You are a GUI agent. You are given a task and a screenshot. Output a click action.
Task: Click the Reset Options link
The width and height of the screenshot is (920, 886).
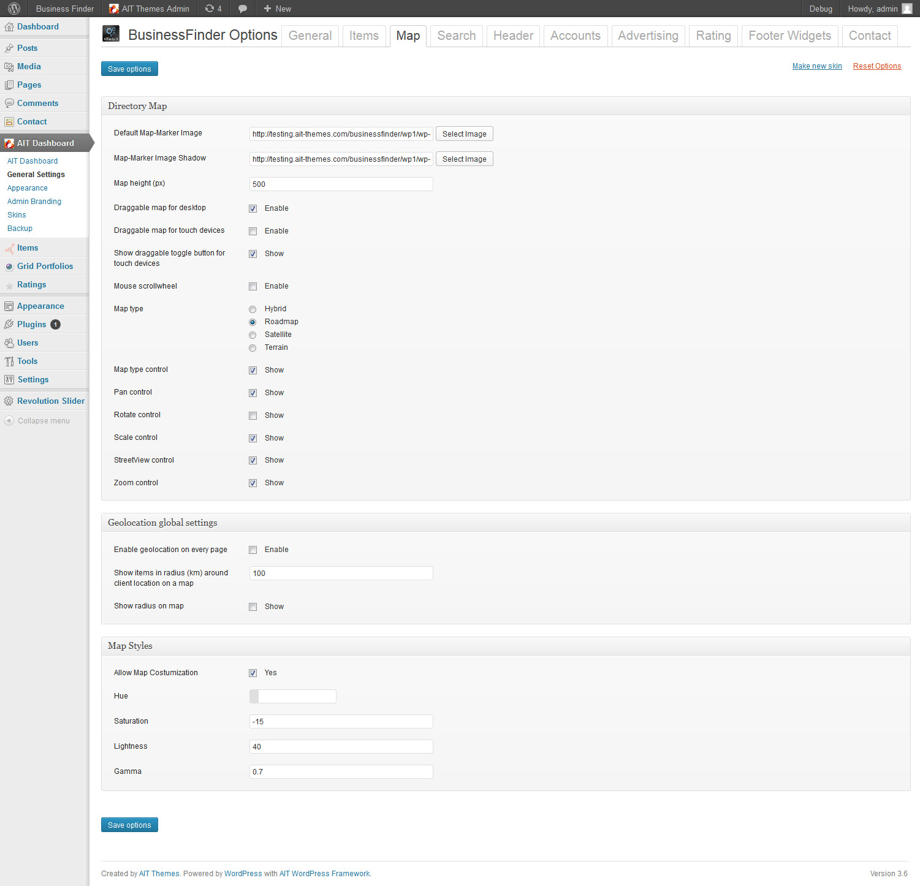tap(876, 66)
